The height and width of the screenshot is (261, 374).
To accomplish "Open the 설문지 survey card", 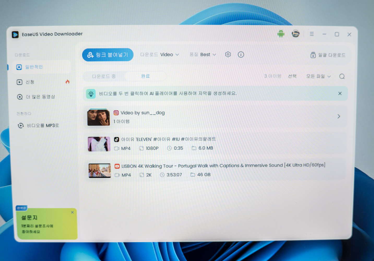I will point(47,224).
